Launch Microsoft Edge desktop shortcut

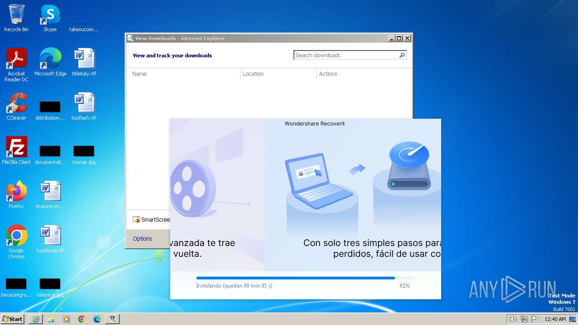(x=50, y=62)
